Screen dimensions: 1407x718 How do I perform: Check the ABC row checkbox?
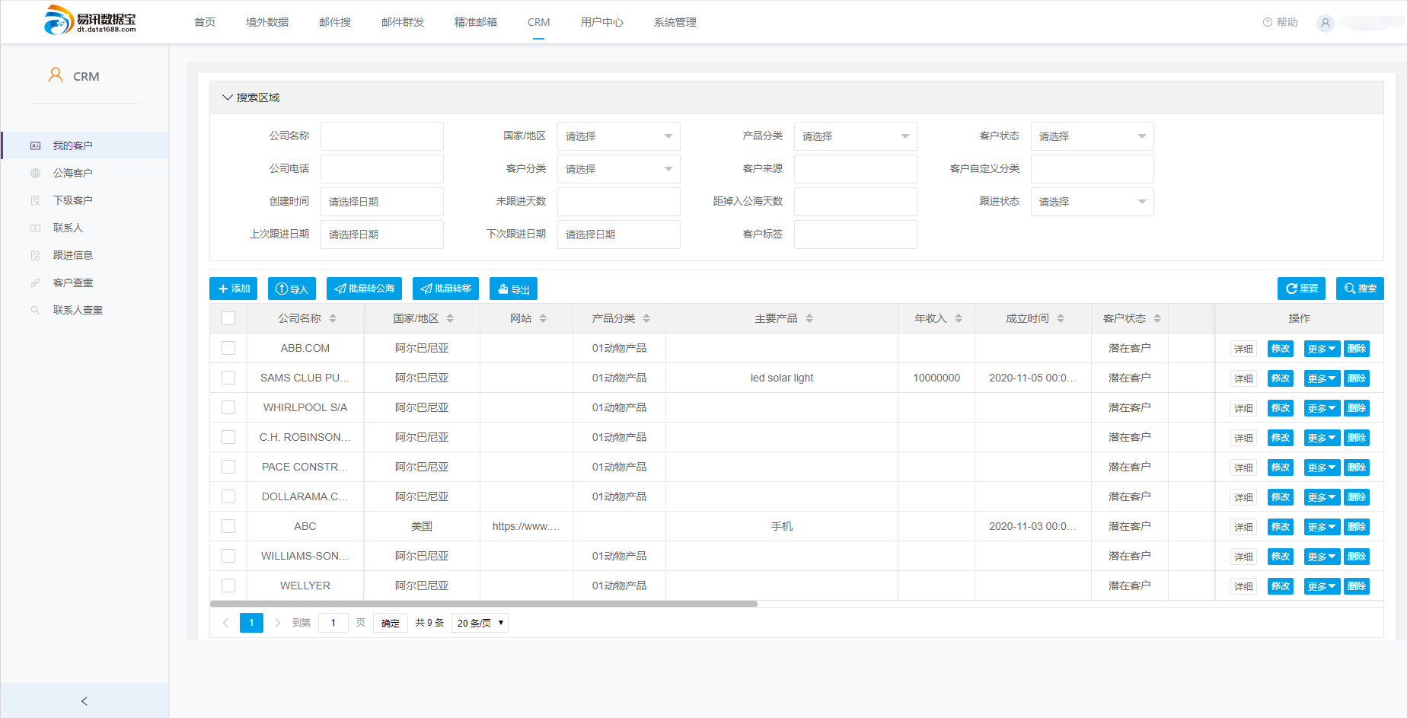click(x=228, y=526)
